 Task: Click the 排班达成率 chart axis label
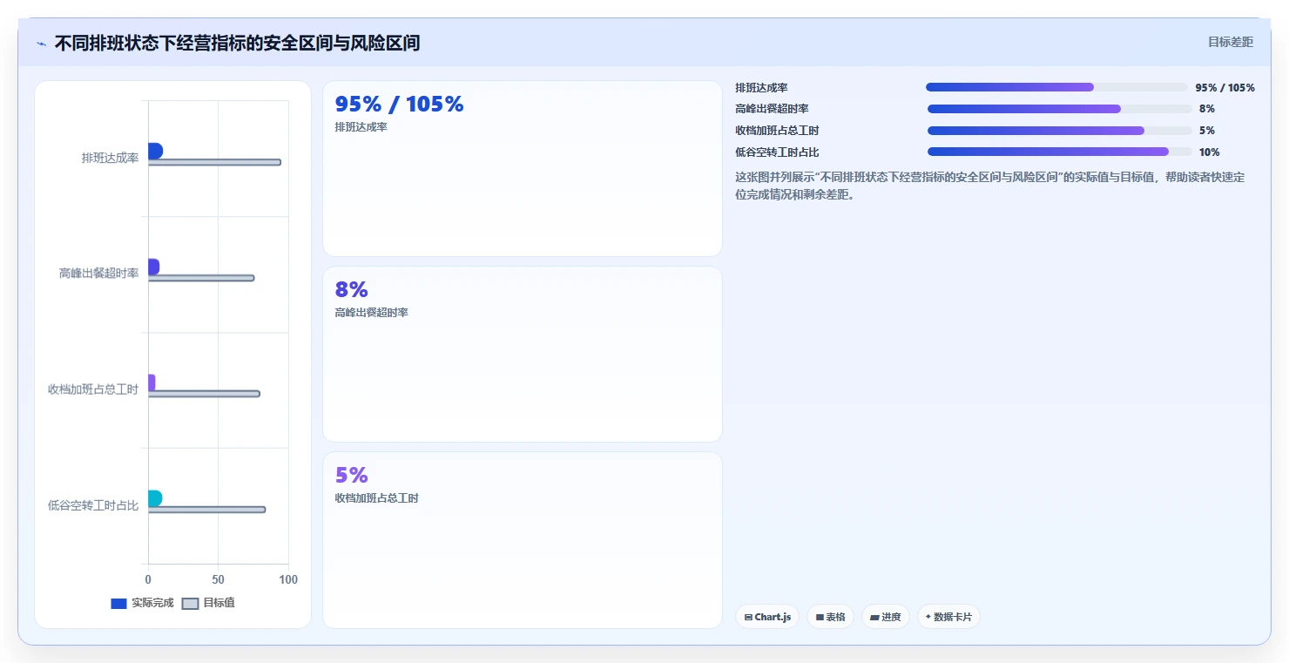click(x=110, y=158)
